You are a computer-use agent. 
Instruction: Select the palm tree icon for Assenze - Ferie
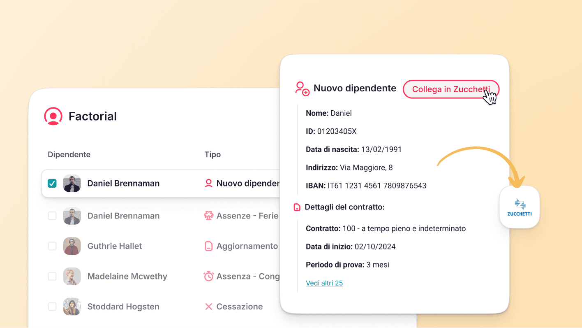209,215
